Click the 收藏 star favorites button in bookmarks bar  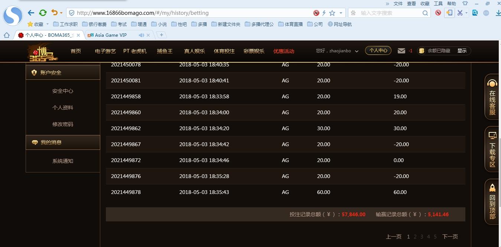(x=36, y=24)
